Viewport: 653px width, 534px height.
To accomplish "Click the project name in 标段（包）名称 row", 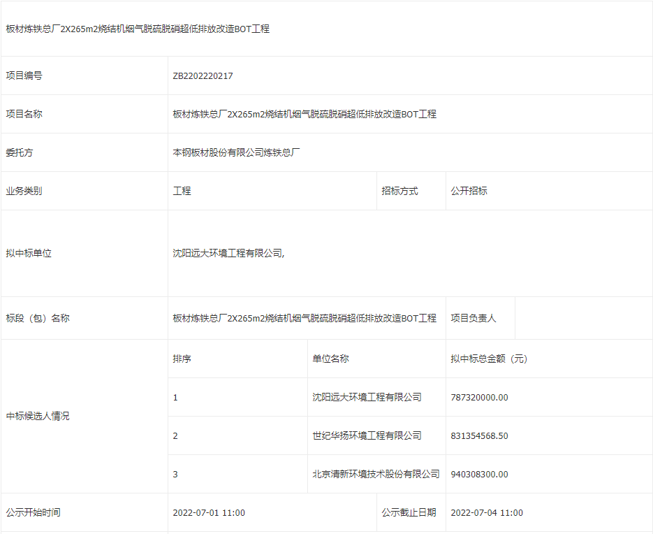I will pyautogui.click(x=305, y=318).
